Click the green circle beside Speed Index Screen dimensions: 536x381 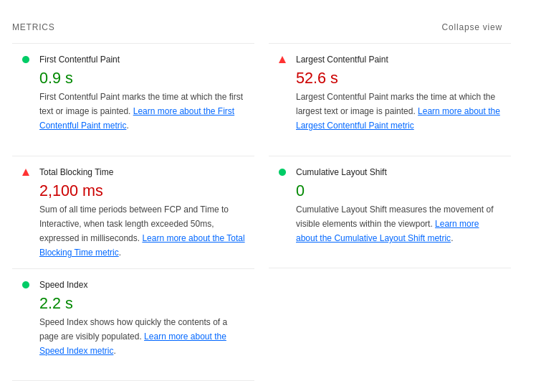click(x=26, y=285)
